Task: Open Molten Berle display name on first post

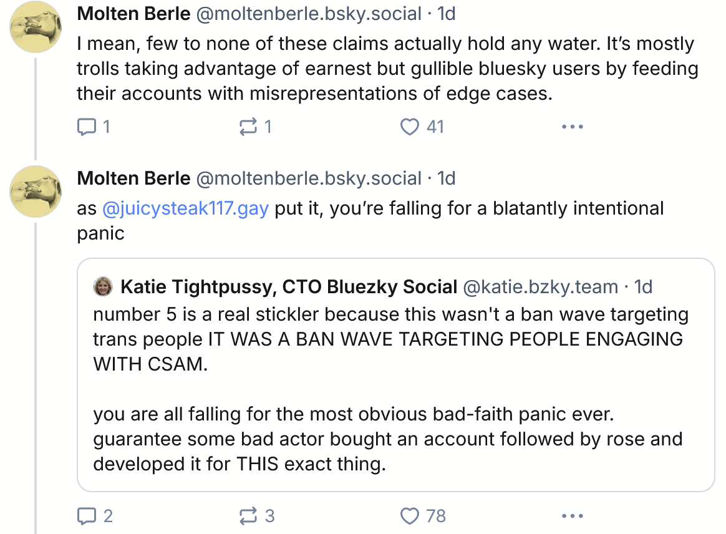Action: pos(133,14)
